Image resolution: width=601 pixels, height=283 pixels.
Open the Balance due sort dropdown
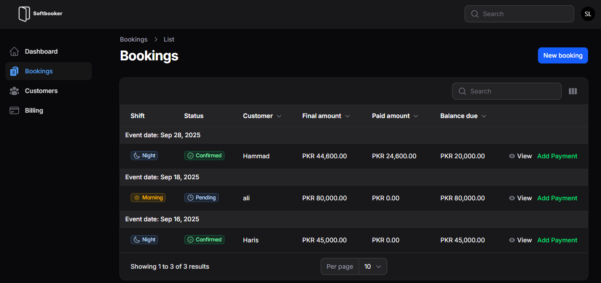(x=483, y=116)
